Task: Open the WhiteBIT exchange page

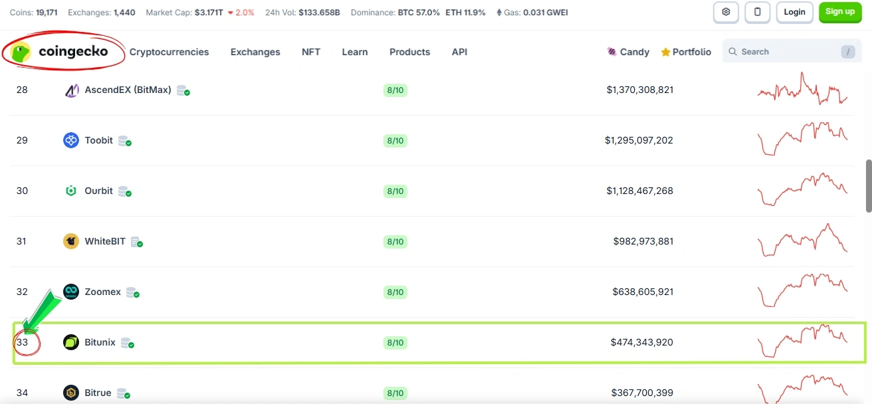Action: (105, 241)
